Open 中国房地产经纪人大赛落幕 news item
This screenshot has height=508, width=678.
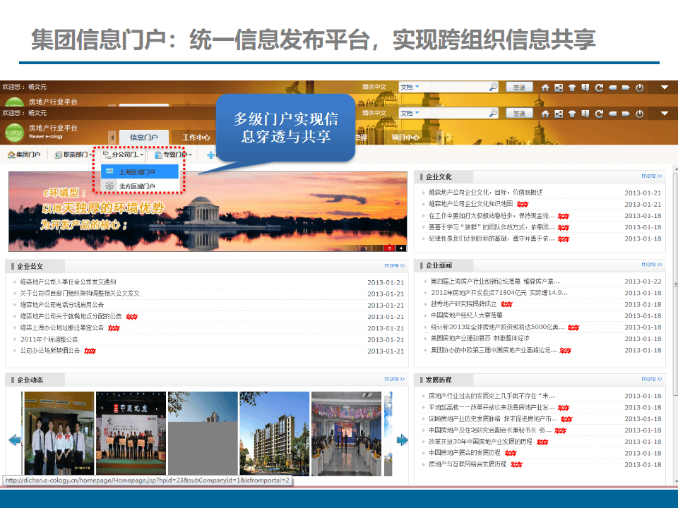point(466,315)
